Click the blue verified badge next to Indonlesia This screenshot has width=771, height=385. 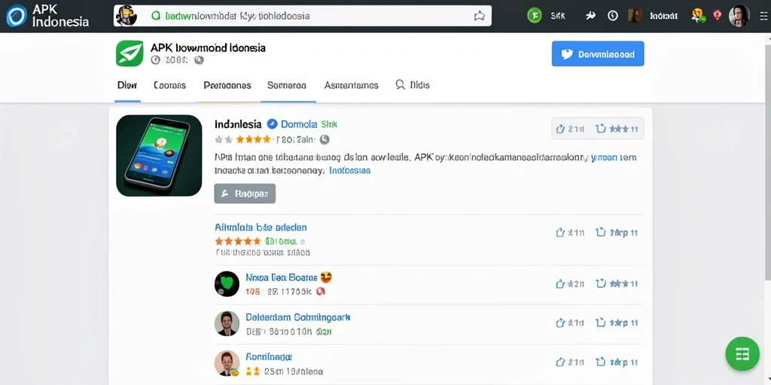[272, 124]
